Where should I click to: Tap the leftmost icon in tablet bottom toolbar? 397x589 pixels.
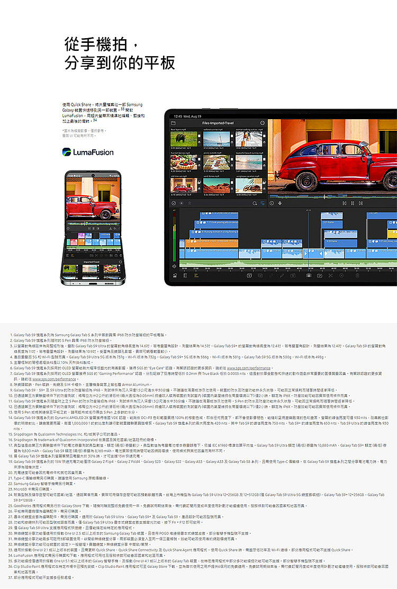pos(175,275)
